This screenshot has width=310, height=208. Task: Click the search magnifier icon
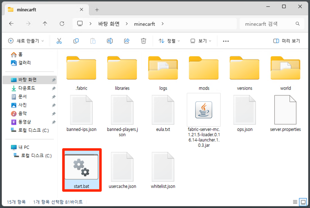298,24
